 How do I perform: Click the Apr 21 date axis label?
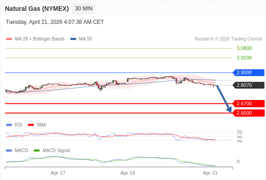210,173
